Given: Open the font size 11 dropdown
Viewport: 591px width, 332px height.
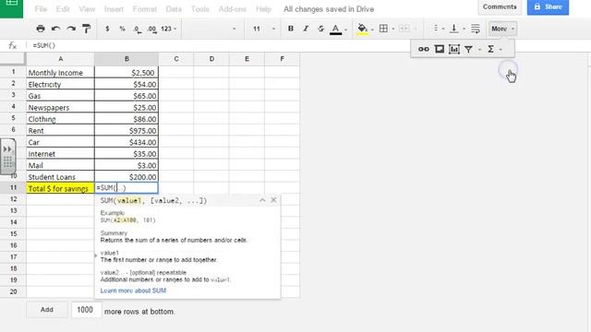Looking at the screenshot, I should click(x=263, y=29).
